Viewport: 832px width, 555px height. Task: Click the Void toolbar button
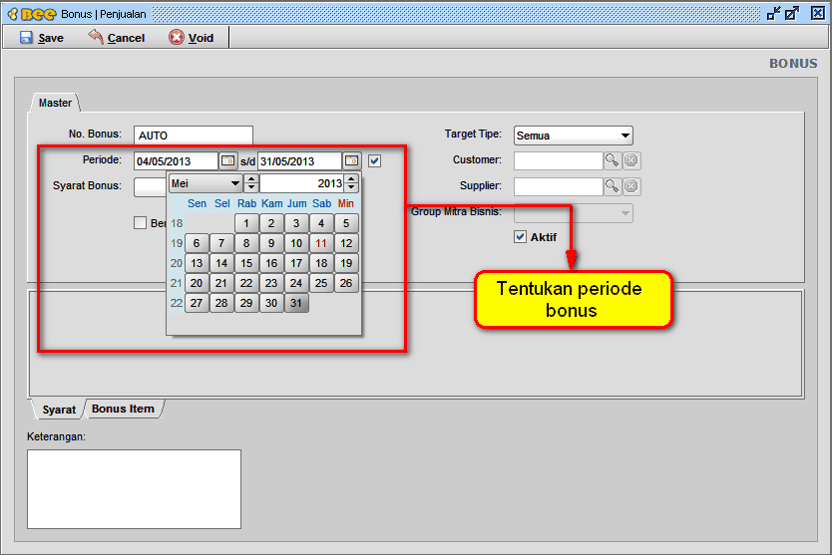[x=191, y=38]
